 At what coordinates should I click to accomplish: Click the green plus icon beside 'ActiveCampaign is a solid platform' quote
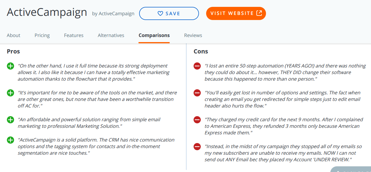(x=10, y=140)
